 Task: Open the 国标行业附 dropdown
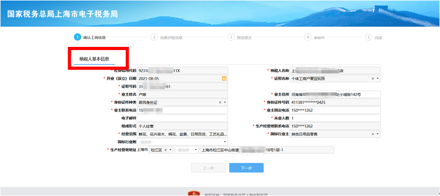(x=182, y=142)
